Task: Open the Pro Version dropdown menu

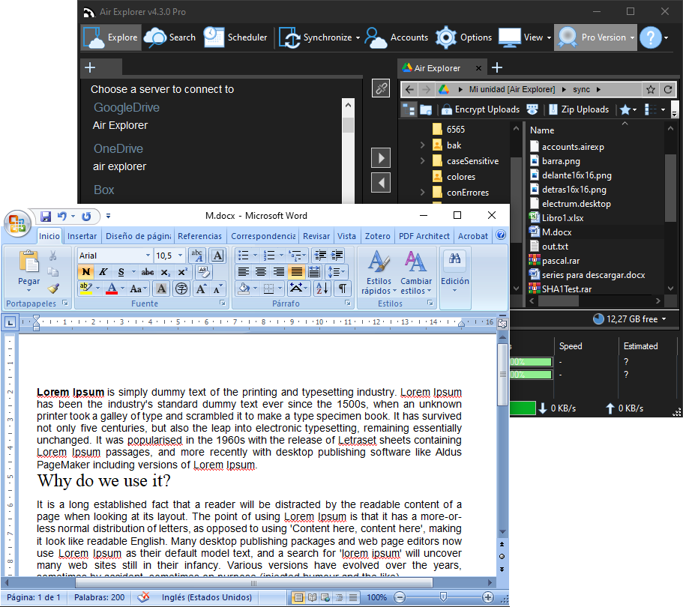Action: [633, 38]
